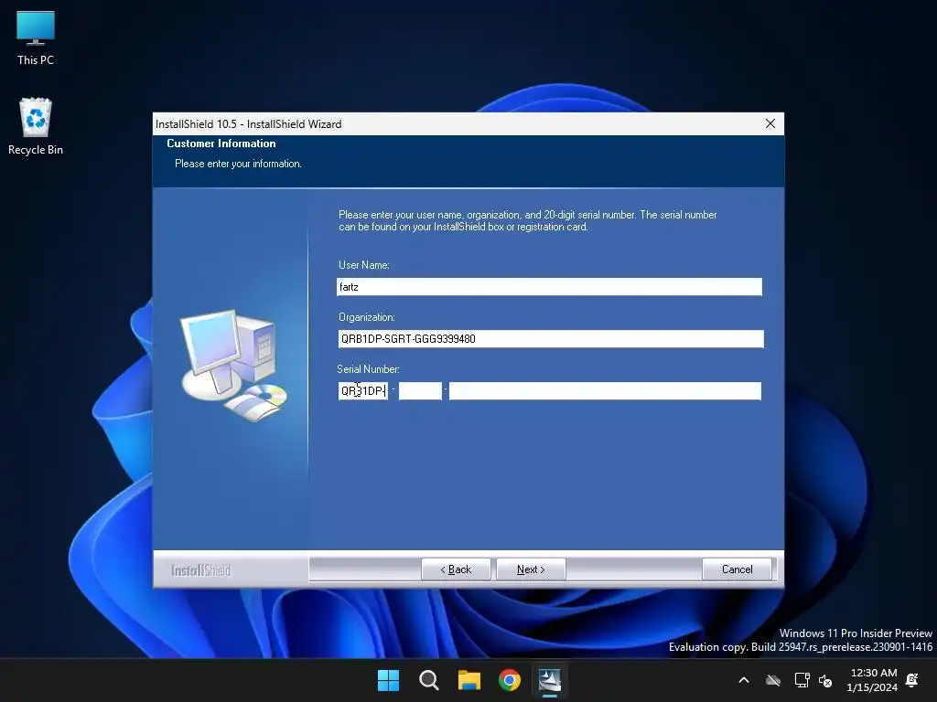Screen dimensions: 937x702
Task: Go Back in the wizard
Action: (456, 569)
